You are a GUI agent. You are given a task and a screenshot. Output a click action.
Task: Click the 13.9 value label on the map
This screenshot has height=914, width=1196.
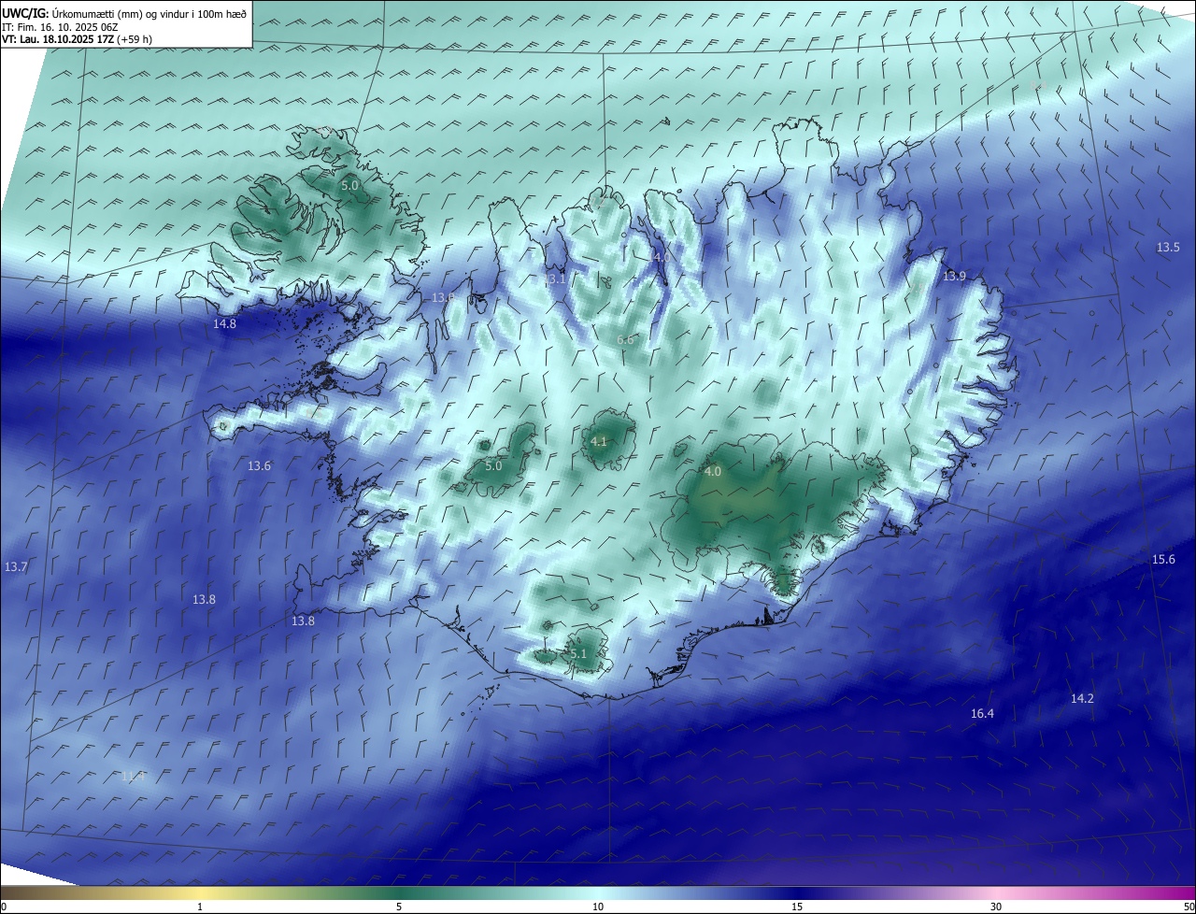(954, 276)
